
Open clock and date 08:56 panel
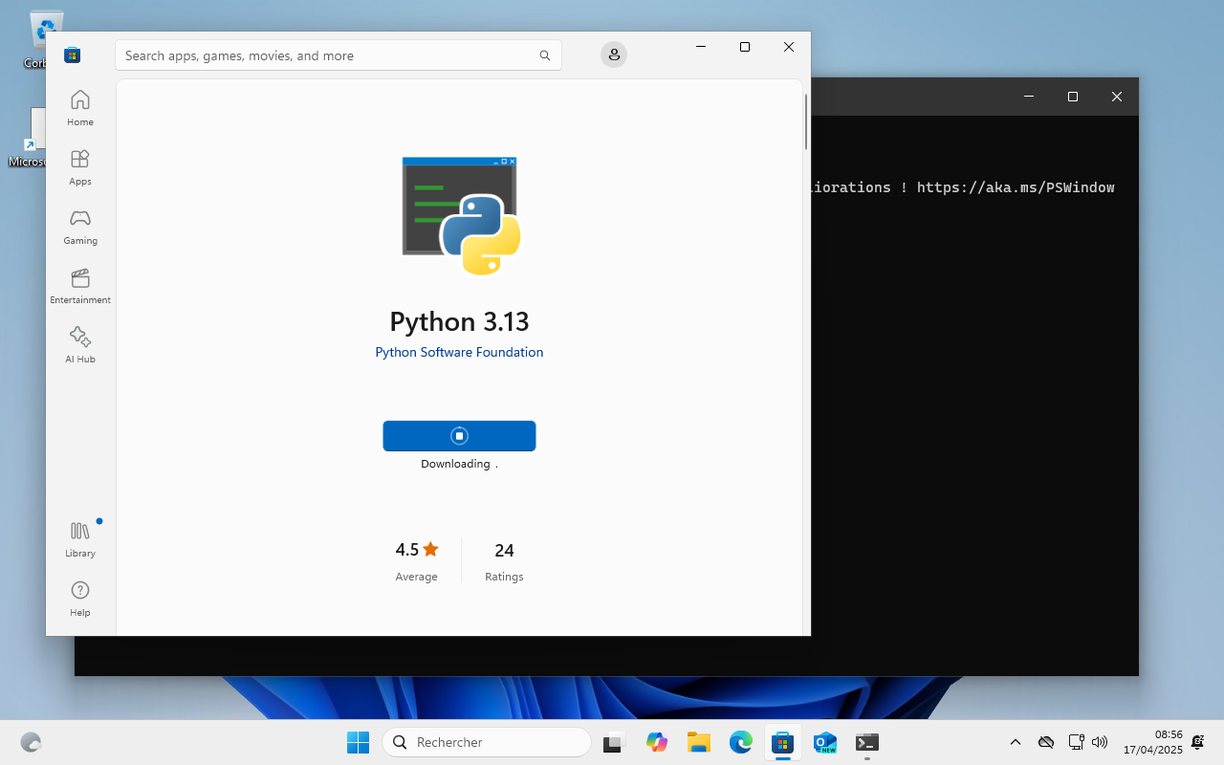[1153, 742]
